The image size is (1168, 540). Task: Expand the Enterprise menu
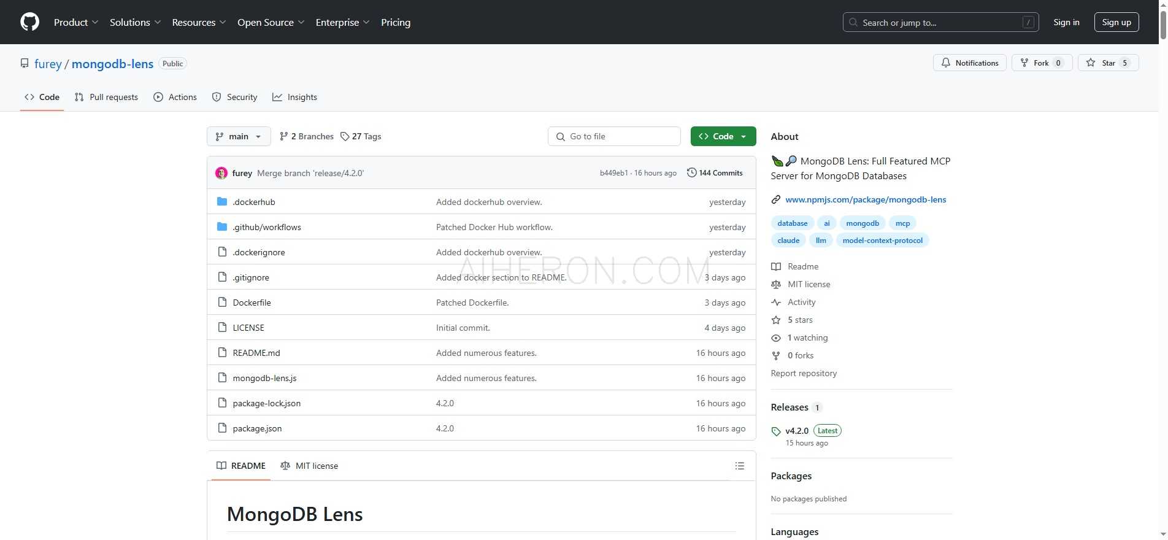pos(342,22)
